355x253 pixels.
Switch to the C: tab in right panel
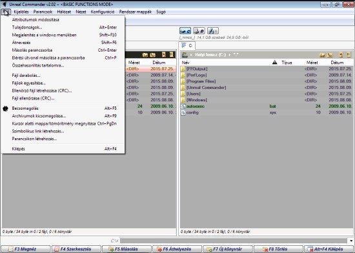(187, 45)
